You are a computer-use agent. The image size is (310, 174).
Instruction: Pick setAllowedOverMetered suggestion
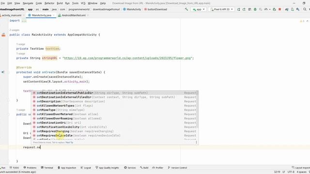(115, 114)
